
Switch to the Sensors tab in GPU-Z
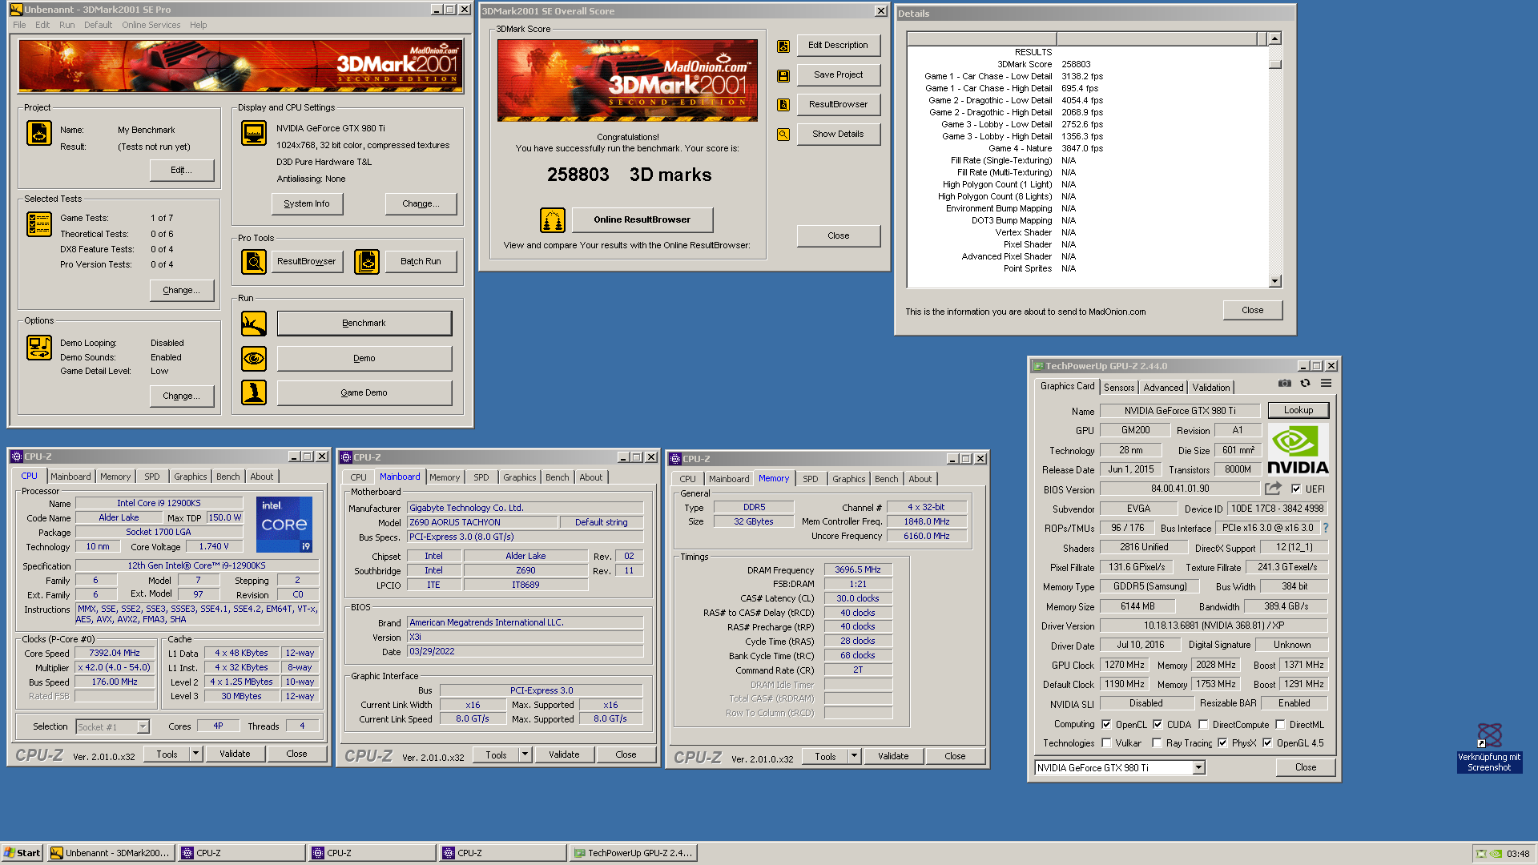(1119, 388)
